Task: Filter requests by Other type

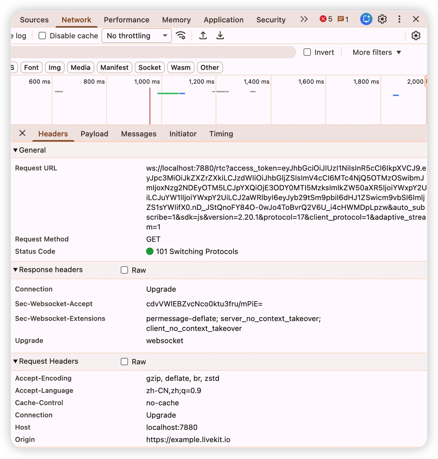Action: tap(210, 68)
